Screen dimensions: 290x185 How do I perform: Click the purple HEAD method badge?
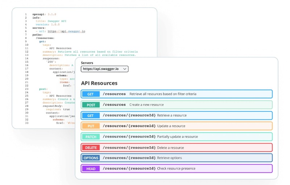[x=91, y=169]
